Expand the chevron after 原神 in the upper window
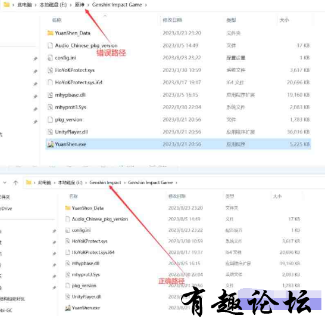This screenshot has height=322, width=325. [x=88, y=5]
